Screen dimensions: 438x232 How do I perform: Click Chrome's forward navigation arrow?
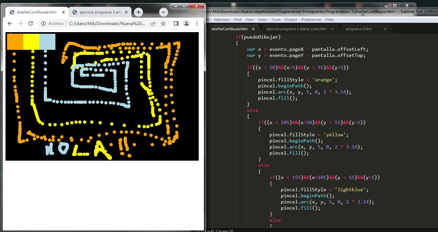(20, 23)
